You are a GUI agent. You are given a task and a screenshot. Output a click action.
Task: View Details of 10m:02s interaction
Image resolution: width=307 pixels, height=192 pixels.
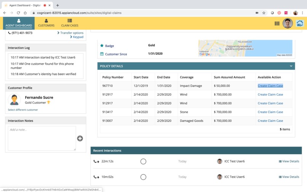coord(289,177)
